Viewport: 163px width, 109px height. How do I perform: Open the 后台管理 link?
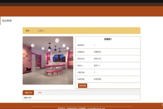7,21
